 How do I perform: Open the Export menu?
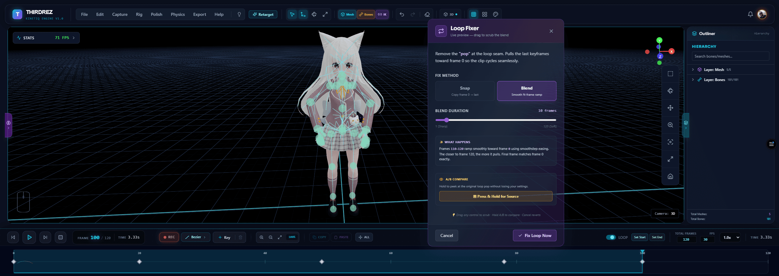200,14
